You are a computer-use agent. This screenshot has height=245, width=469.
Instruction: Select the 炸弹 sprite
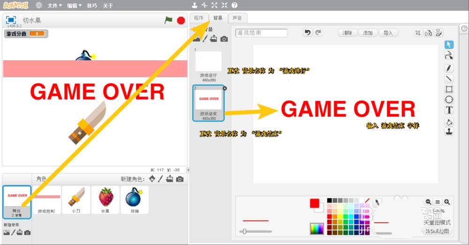(x=135, y=200)
